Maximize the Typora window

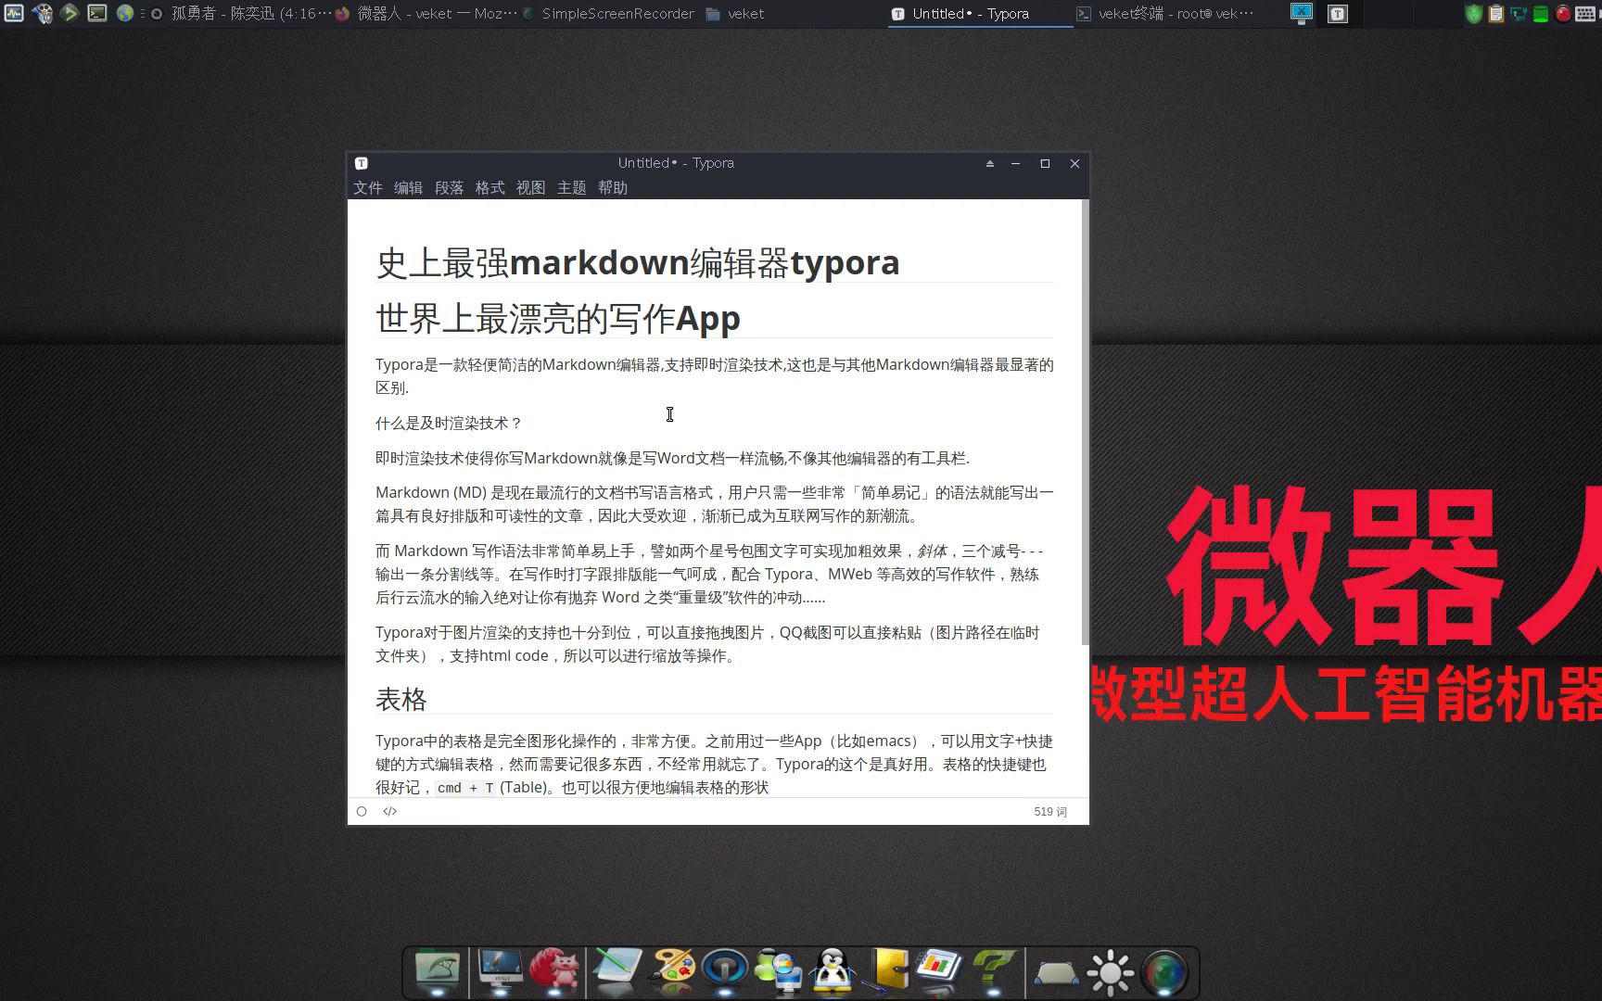click(x=1045, y=163)
